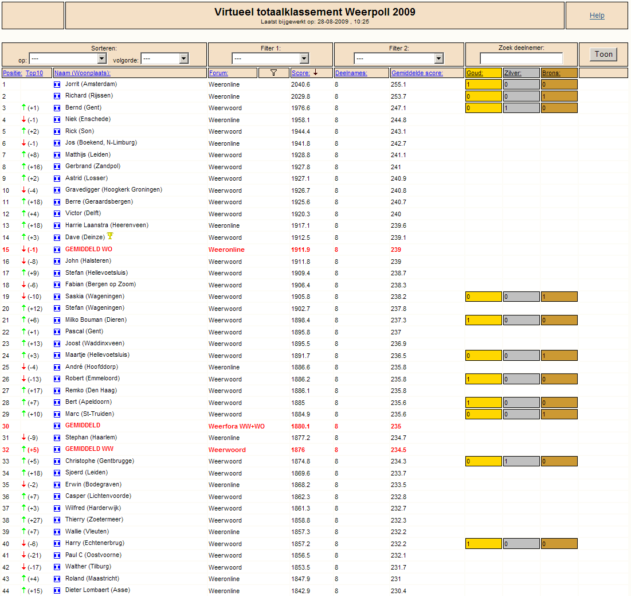Screen dimensions: 631x596
Task: Click the blue icon next to Milko Bouman (Dieren)
Action: click(x=57, y=320)
